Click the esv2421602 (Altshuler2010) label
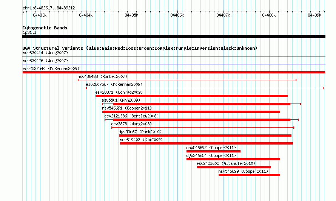This screenshot has height=201, width=336. pos(226,163)
